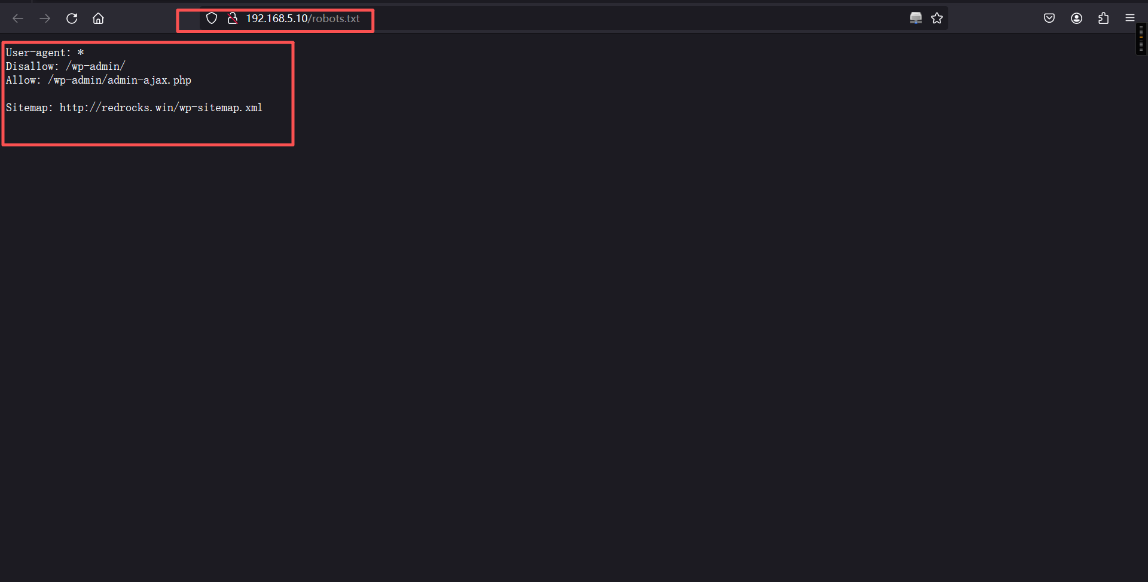Click the redrocks.win sitemap URL text
This screenshot has width=1148, height=582.
tap(161, 108)
